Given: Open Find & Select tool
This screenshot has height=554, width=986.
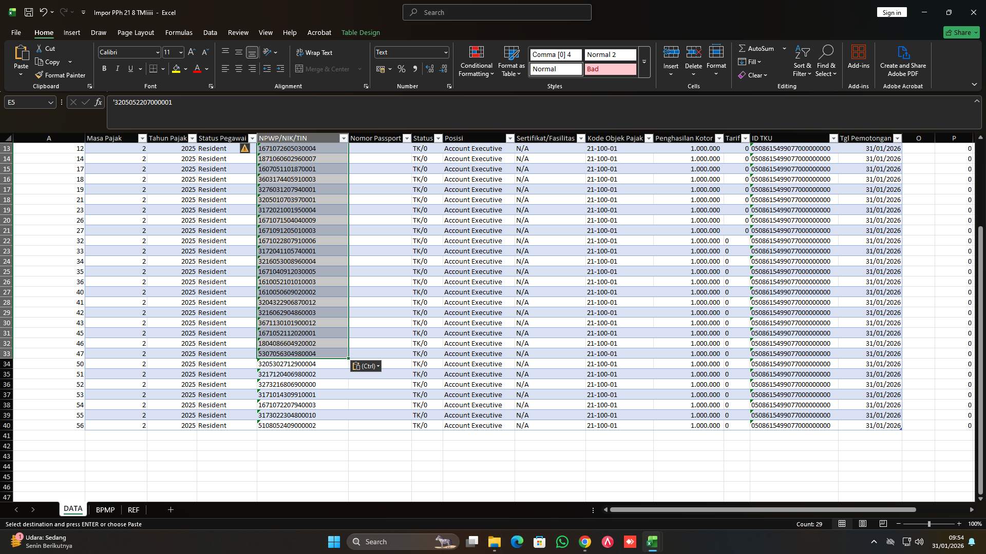Looking at the screenshot, I should coord(826,61).
